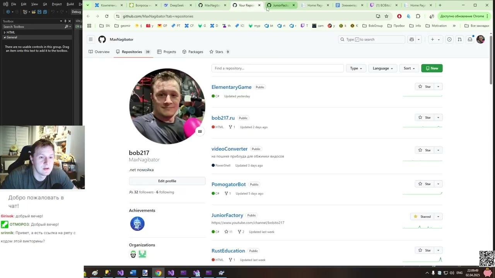The image size is (495, 278).
Task: Open star lists arrow for JuniorFactory
Action: [x=438, y=217]
